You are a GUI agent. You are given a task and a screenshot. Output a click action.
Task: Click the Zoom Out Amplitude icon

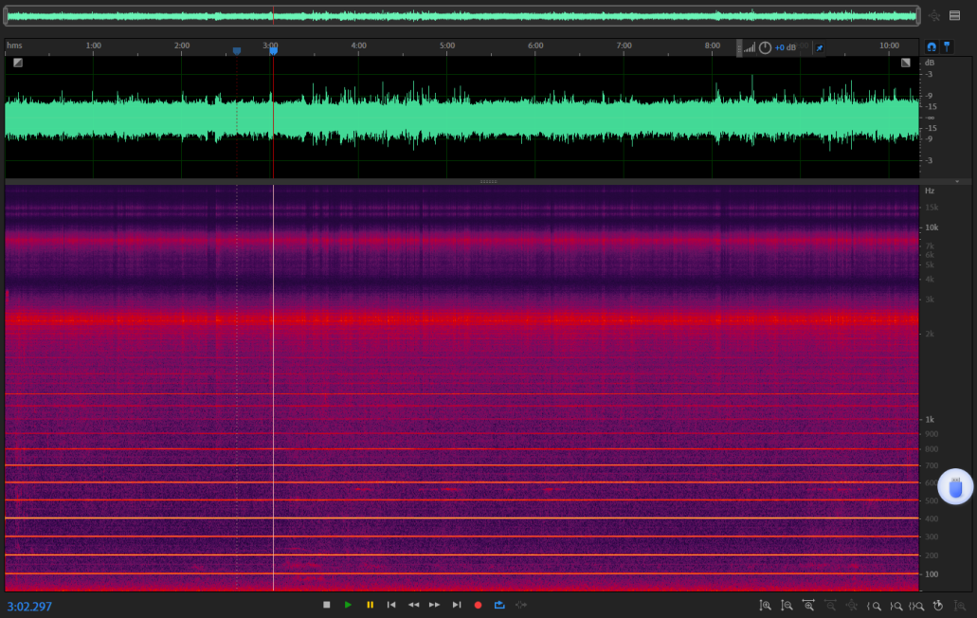pyautogui.click(x=787, y=605)
